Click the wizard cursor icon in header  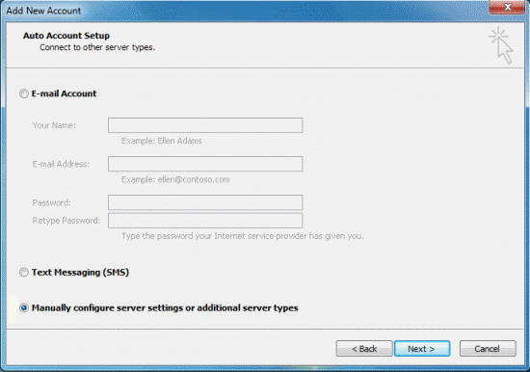pos(501,45)
